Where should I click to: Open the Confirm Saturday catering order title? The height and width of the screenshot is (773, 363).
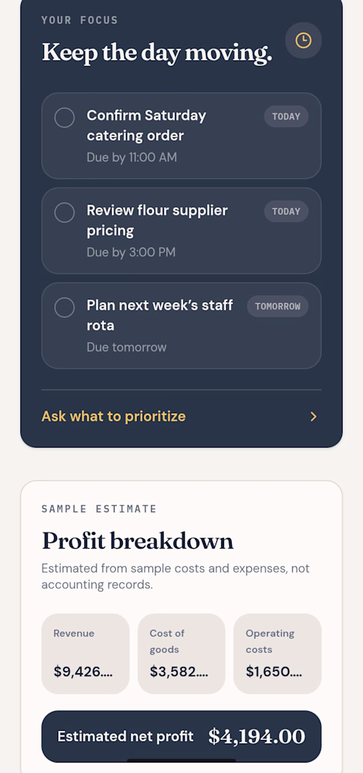(146, 125)
